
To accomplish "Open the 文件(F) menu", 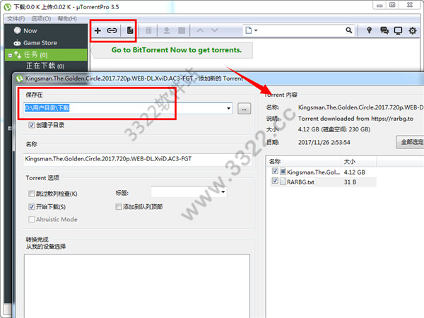I will [16, 18].
